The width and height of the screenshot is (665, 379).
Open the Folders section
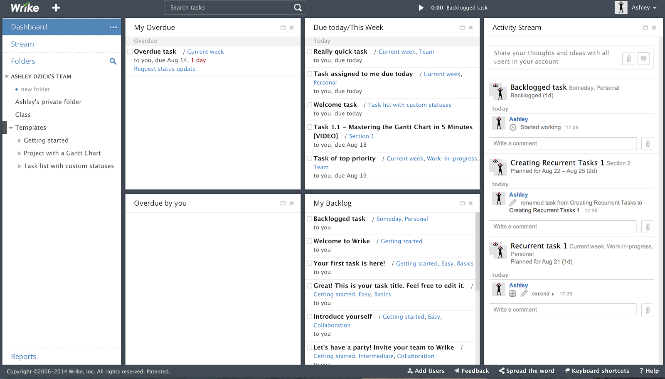tap(23, 61)
